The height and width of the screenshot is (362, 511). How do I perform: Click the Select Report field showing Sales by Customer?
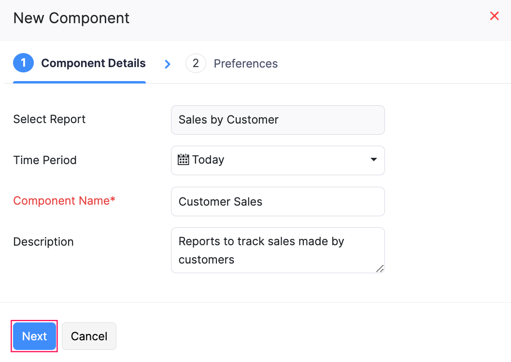[x=278, y=120]
